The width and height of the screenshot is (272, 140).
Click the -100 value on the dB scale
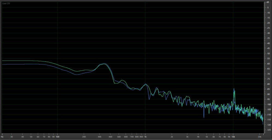click(x=268, y=105)
